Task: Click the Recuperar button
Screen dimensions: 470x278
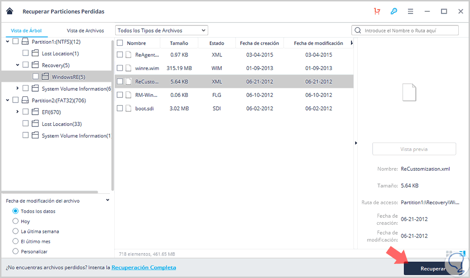Action: tap(433, 269)
